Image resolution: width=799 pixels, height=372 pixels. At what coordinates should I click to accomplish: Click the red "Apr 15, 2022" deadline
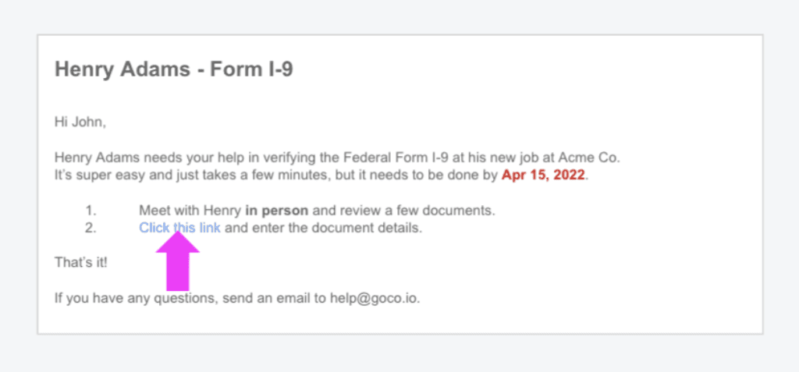coord(543,175)
